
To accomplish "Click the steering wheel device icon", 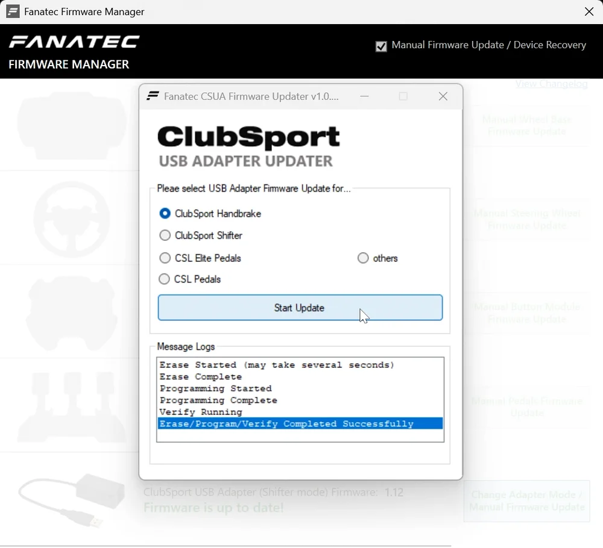I will [x=72, y=219].
